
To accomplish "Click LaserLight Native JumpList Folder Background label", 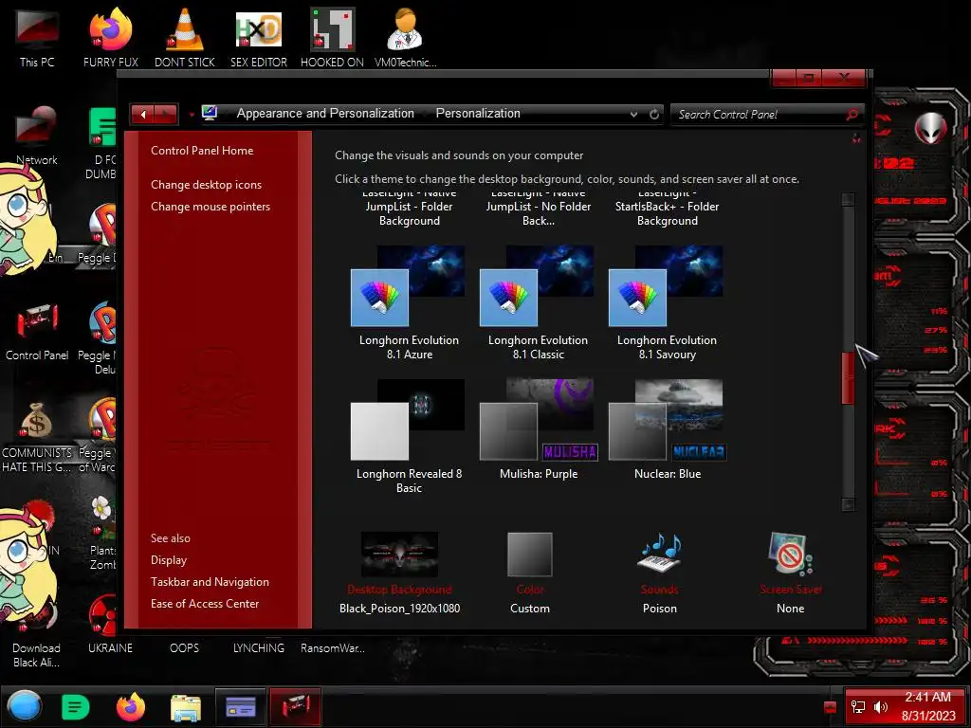I will pos(409,209).
